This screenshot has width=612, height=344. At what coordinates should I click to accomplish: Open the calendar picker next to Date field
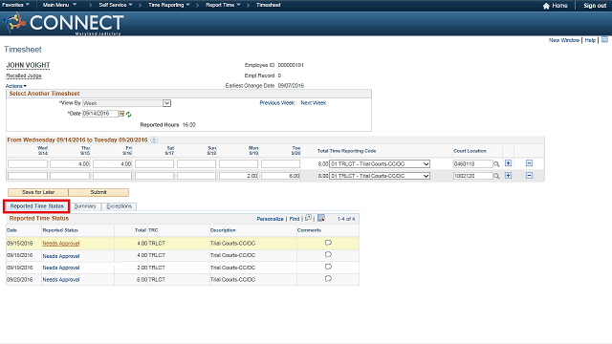click(x=121, y=114)
